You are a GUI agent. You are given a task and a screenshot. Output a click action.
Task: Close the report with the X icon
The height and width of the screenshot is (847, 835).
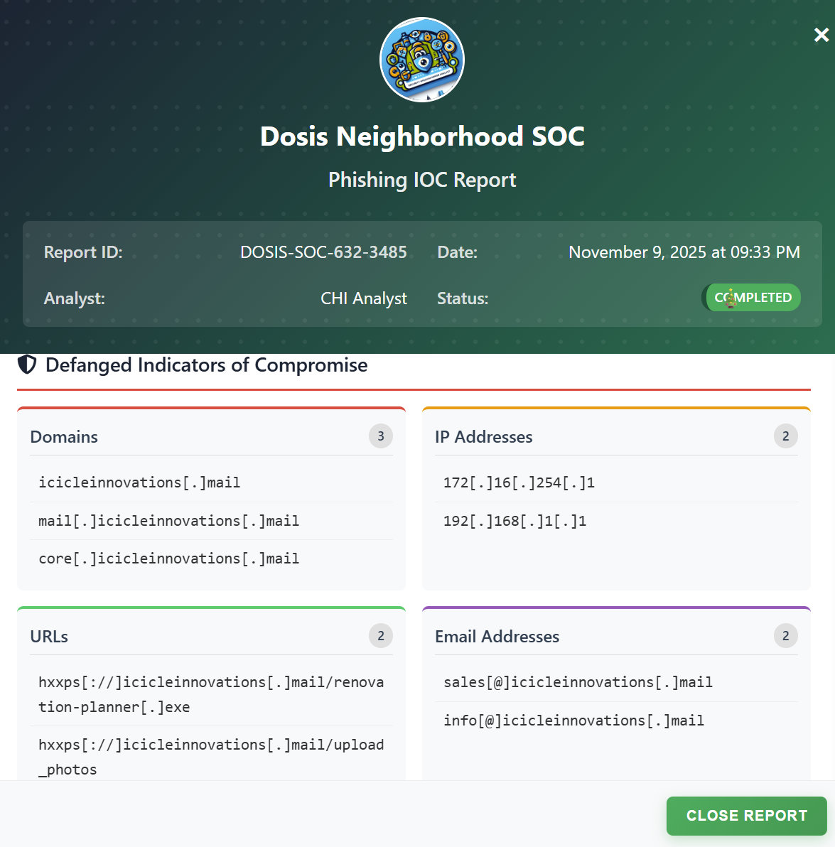[x=821, y=35]
